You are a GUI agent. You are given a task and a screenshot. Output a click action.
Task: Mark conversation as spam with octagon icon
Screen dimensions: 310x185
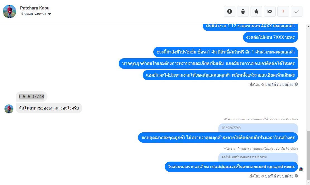(x=230, y=11)
